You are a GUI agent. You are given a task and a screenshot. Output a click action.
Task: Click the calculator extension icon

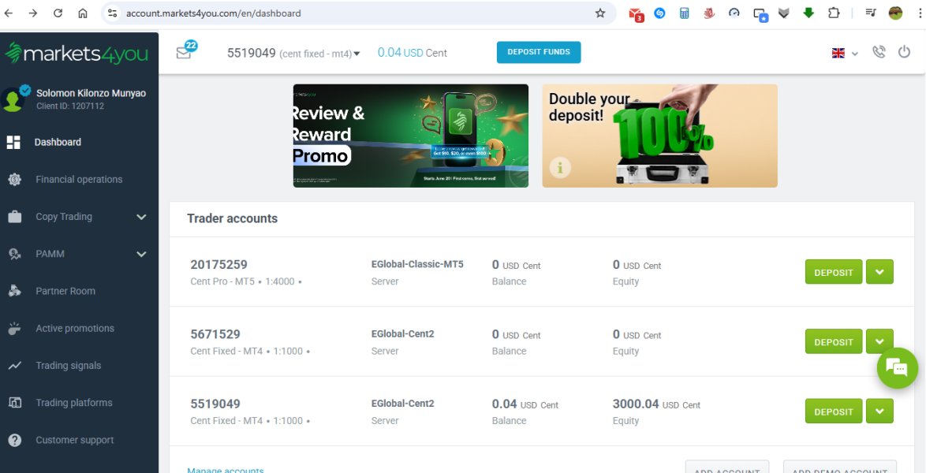(685, 13)
